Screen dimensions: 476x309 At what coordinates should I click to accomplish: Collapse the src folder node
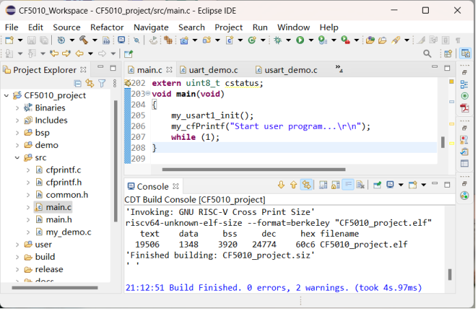tap(18, 158)
